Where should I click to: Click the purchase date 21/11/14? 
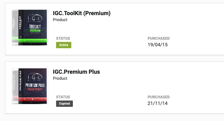(x=157, y=103)
